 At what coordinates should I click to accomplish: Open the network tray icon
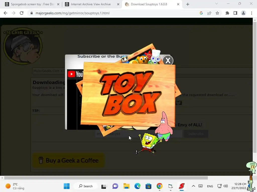(219, 186)
